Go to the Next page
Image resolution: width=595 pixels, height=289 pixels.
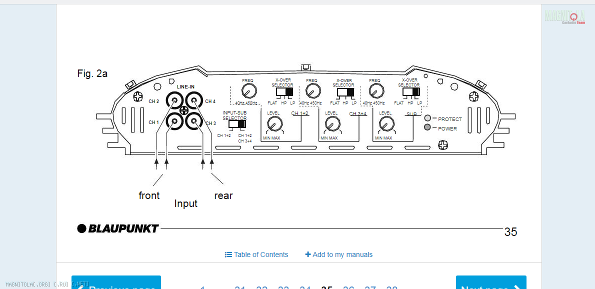tap(490, 285)
